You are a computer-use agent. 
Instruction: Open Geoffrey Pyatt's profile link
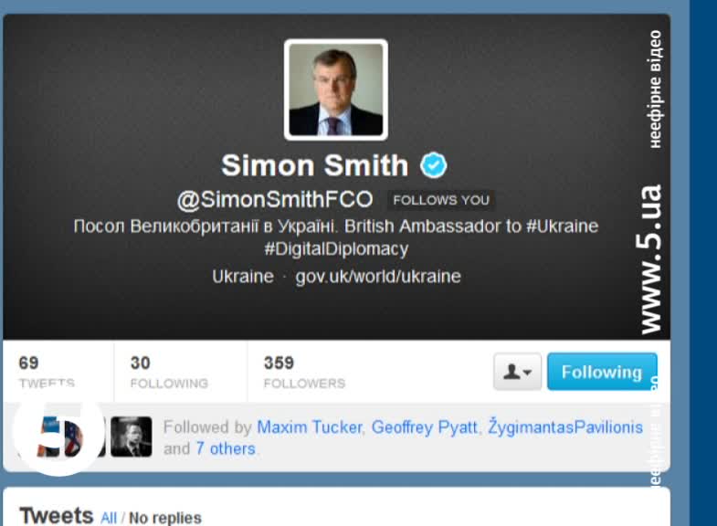point(425,426)
